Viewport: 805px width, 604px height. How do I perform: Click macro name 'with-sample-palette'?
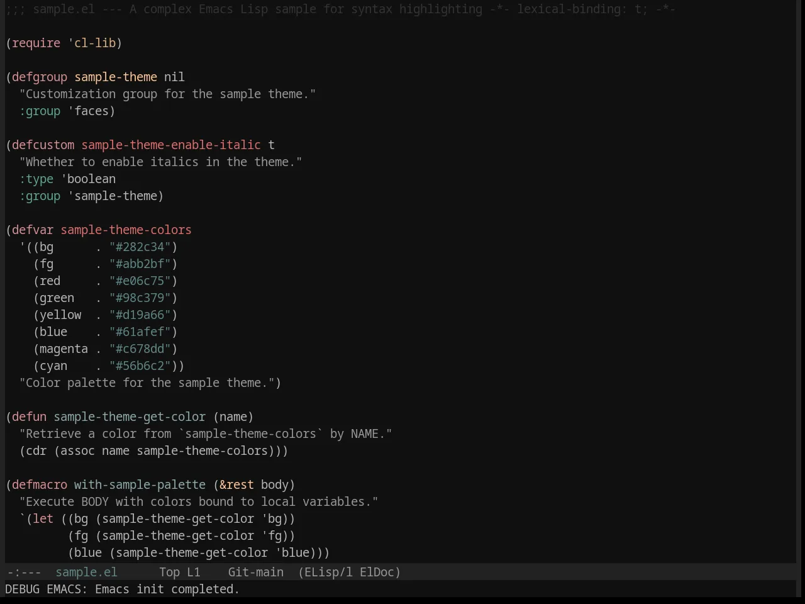tap(140, 484)
